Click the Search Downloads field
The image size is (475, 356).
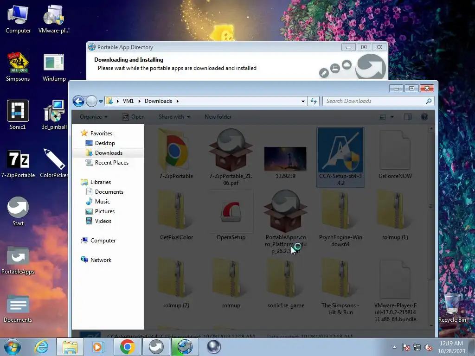[379, 101]
